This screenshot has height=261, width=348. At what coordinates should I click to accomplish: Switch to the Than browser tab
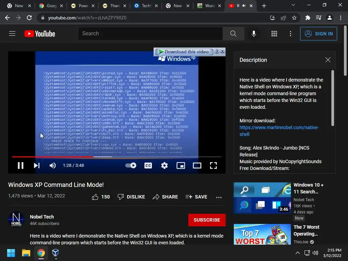click(x=114, y=6)
